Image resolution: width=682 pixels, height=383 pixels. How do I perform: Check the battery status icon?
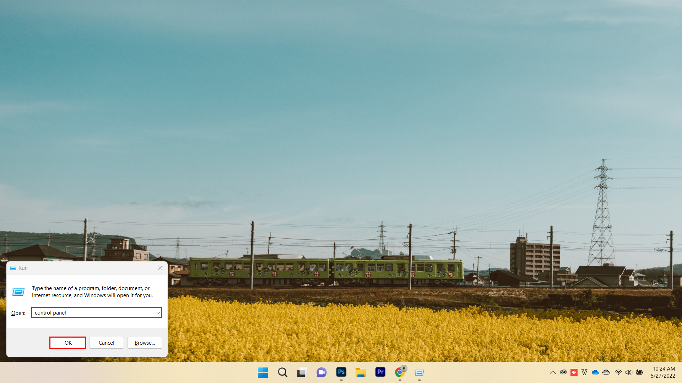[x=640, y=372]
